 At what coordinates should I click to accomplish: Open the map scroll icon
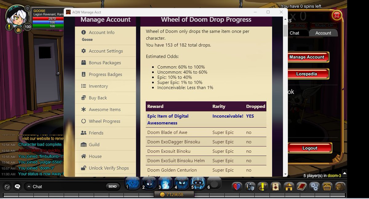coord(276,186)
